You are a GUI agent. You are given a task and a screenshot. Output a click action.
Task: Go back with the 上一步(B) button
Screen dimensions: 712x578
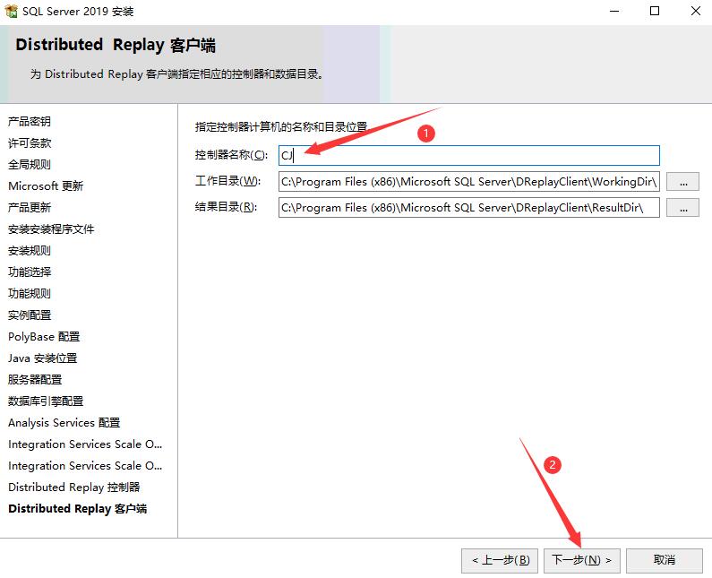pos(500,560)
